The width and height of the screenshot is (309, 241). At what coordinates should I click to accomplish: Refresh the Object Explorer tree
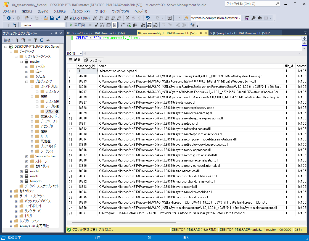[41, 40]
